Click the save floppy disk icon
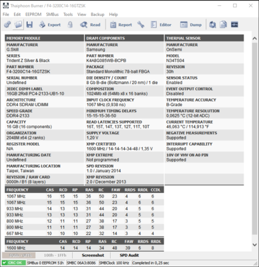The image size is (259, 267). coord(29,25)
